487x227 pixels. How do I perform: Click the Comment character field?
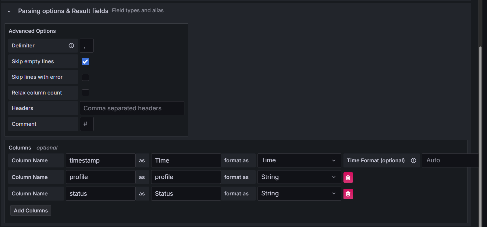[x=87, y=124]
